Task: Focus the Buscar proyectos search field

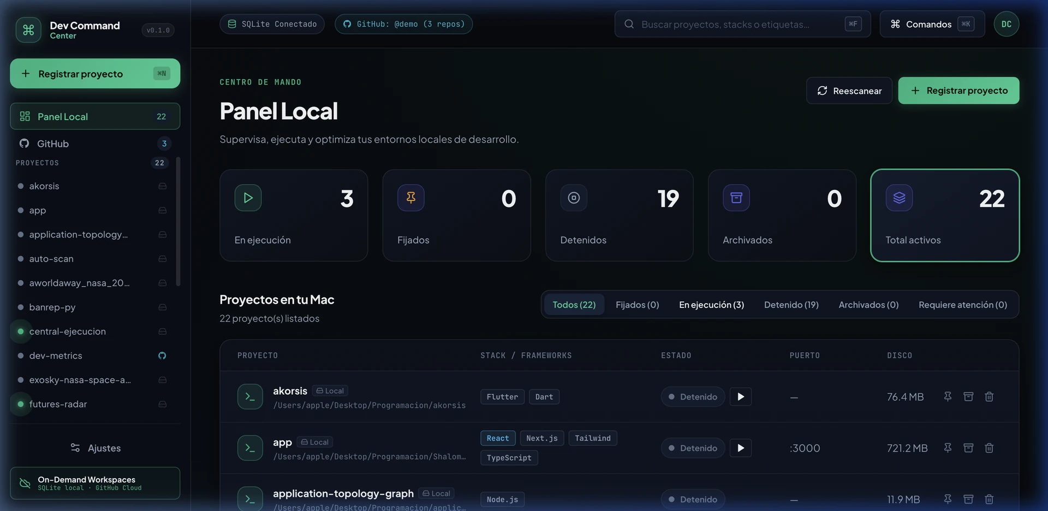Action: click(742, 24)
